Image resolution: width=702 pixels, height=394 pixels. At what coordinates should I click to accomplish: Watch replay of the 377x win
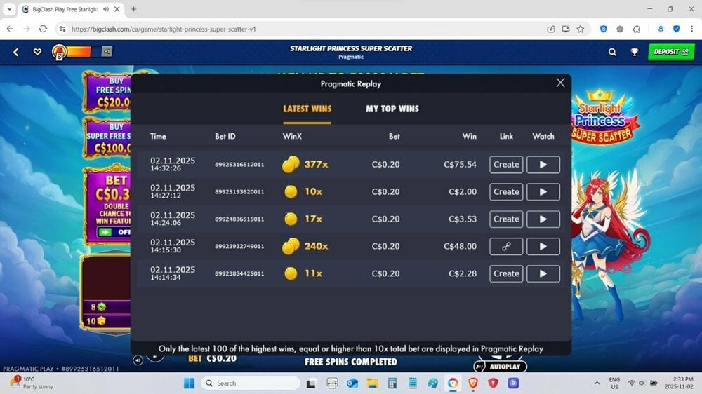point(543,165)
